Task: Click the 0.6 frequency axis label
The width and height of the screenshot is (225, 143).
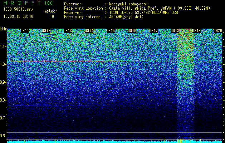Action: pyautogui.click(x=2, y=136)
